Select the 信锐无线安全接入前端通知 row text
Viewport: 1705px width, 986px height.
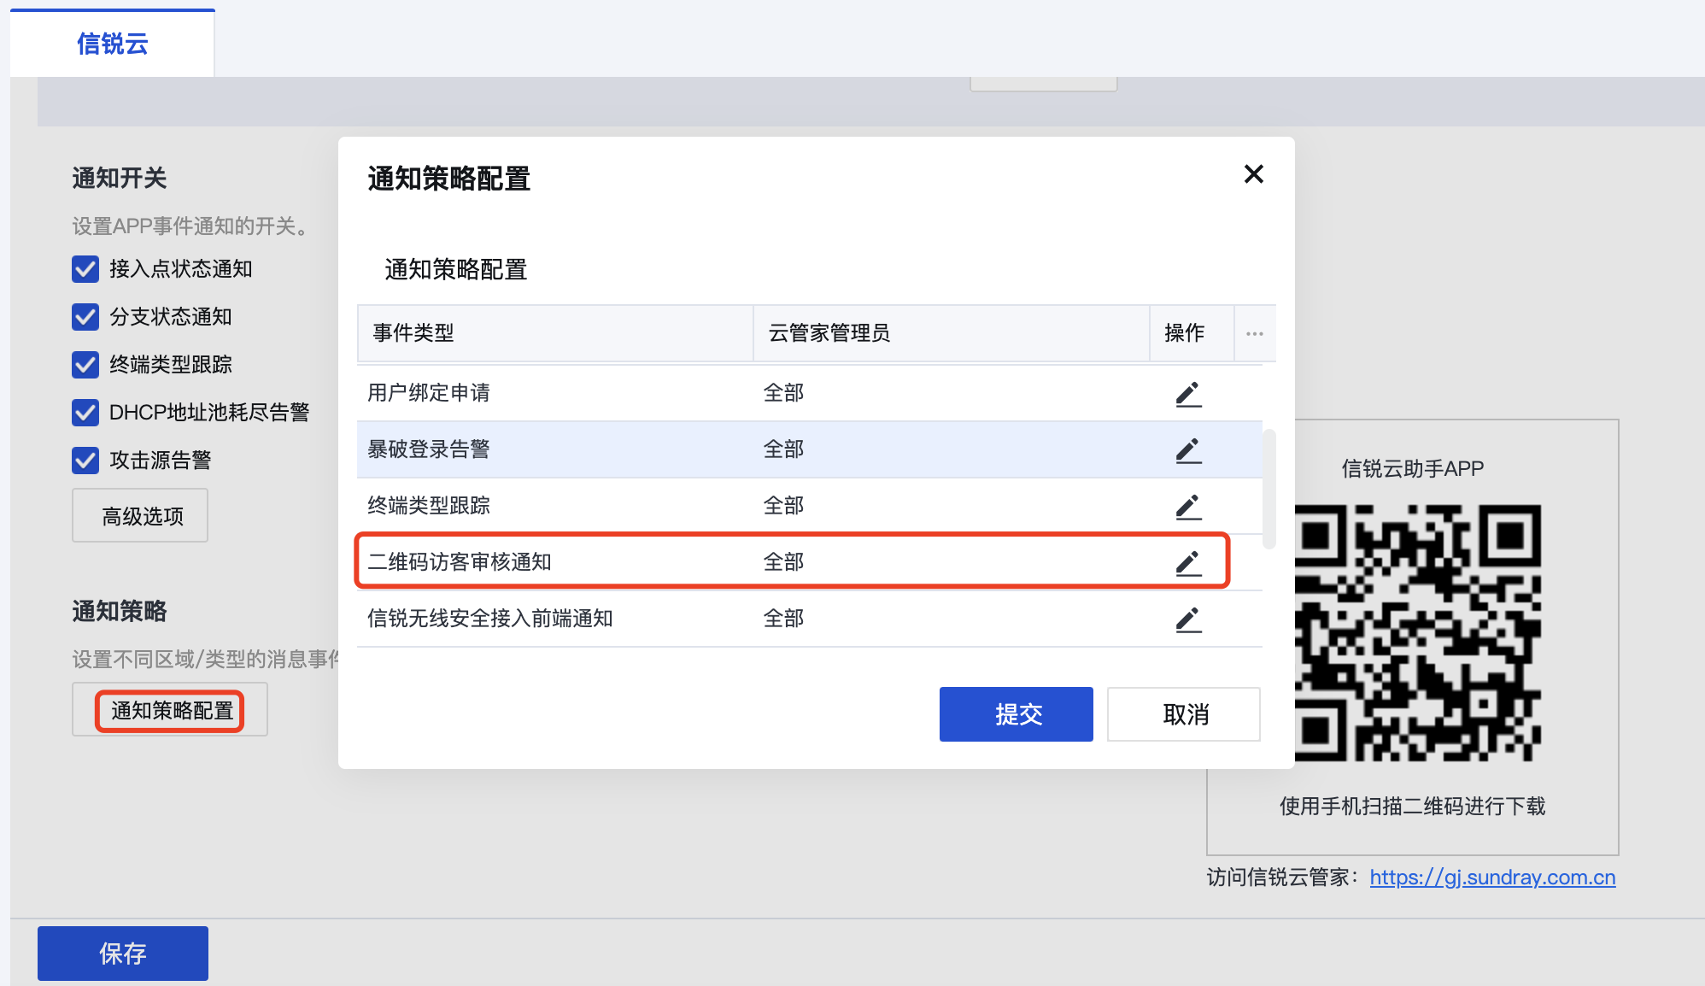point(490,618)
